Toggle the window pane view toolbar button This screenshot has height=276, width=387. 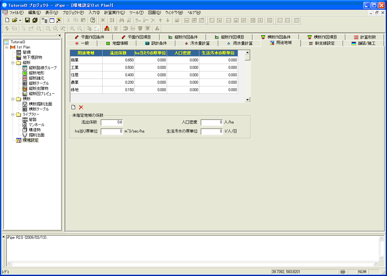[52, 20]
